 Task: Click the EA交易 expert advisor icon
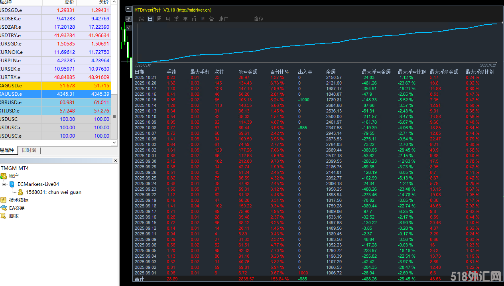point(4,208)
